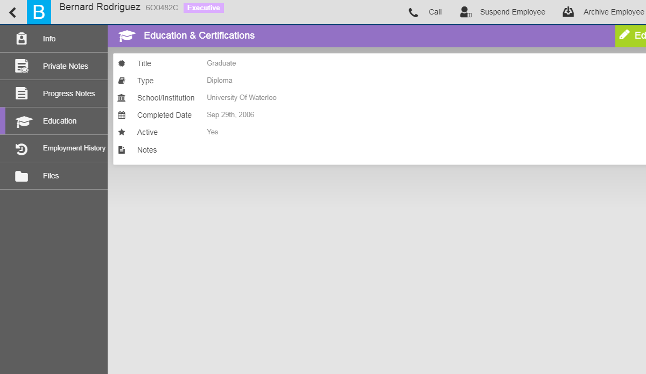The height and width of the screenshot is (374, 646).
Task: Click the Education graduation cap sidebar icon
Action: (x=24, y=121)
